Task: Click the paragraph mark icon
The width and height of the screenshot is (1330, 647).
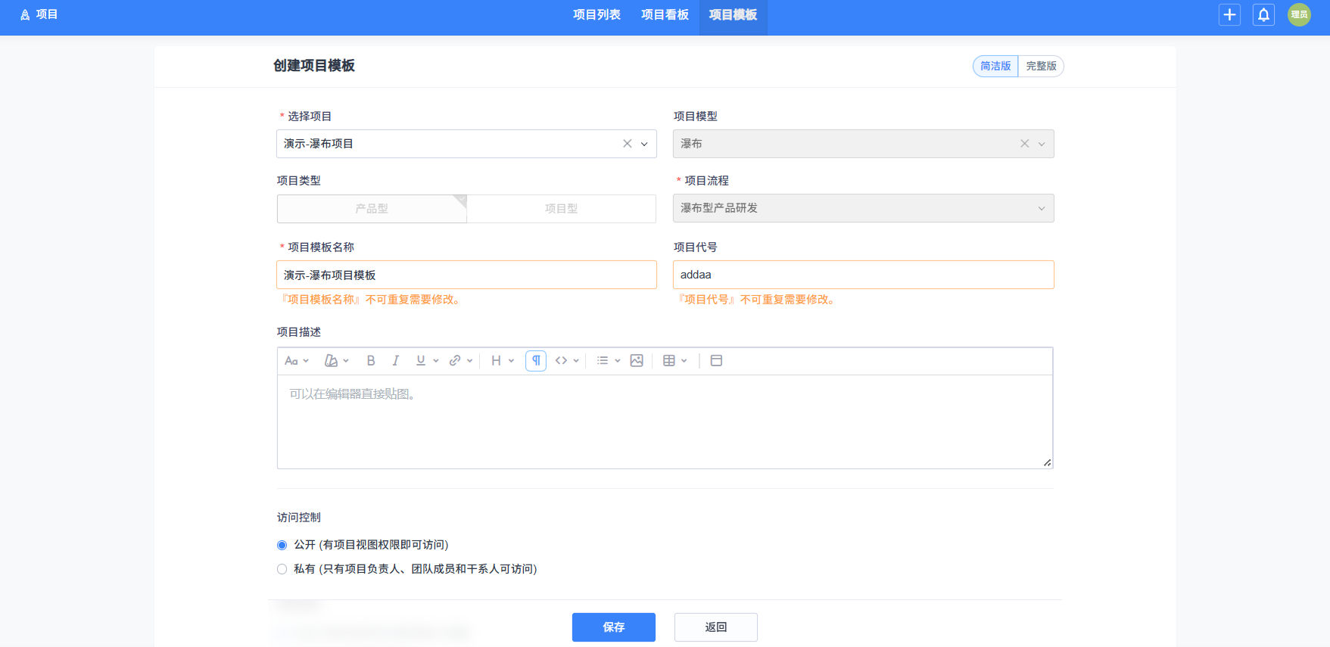Action: tap(536, 361)
